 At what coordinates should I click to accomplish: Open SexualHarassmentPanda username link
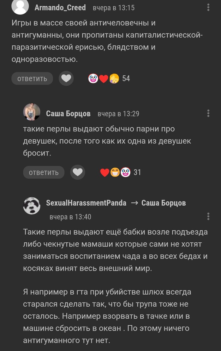pos(86,203)
